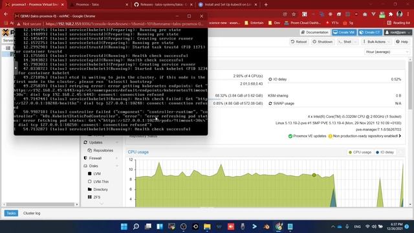Screen dimensions: 414x233
Task: Open the Chrome three-dot menu
Action: tap(408, 14)
